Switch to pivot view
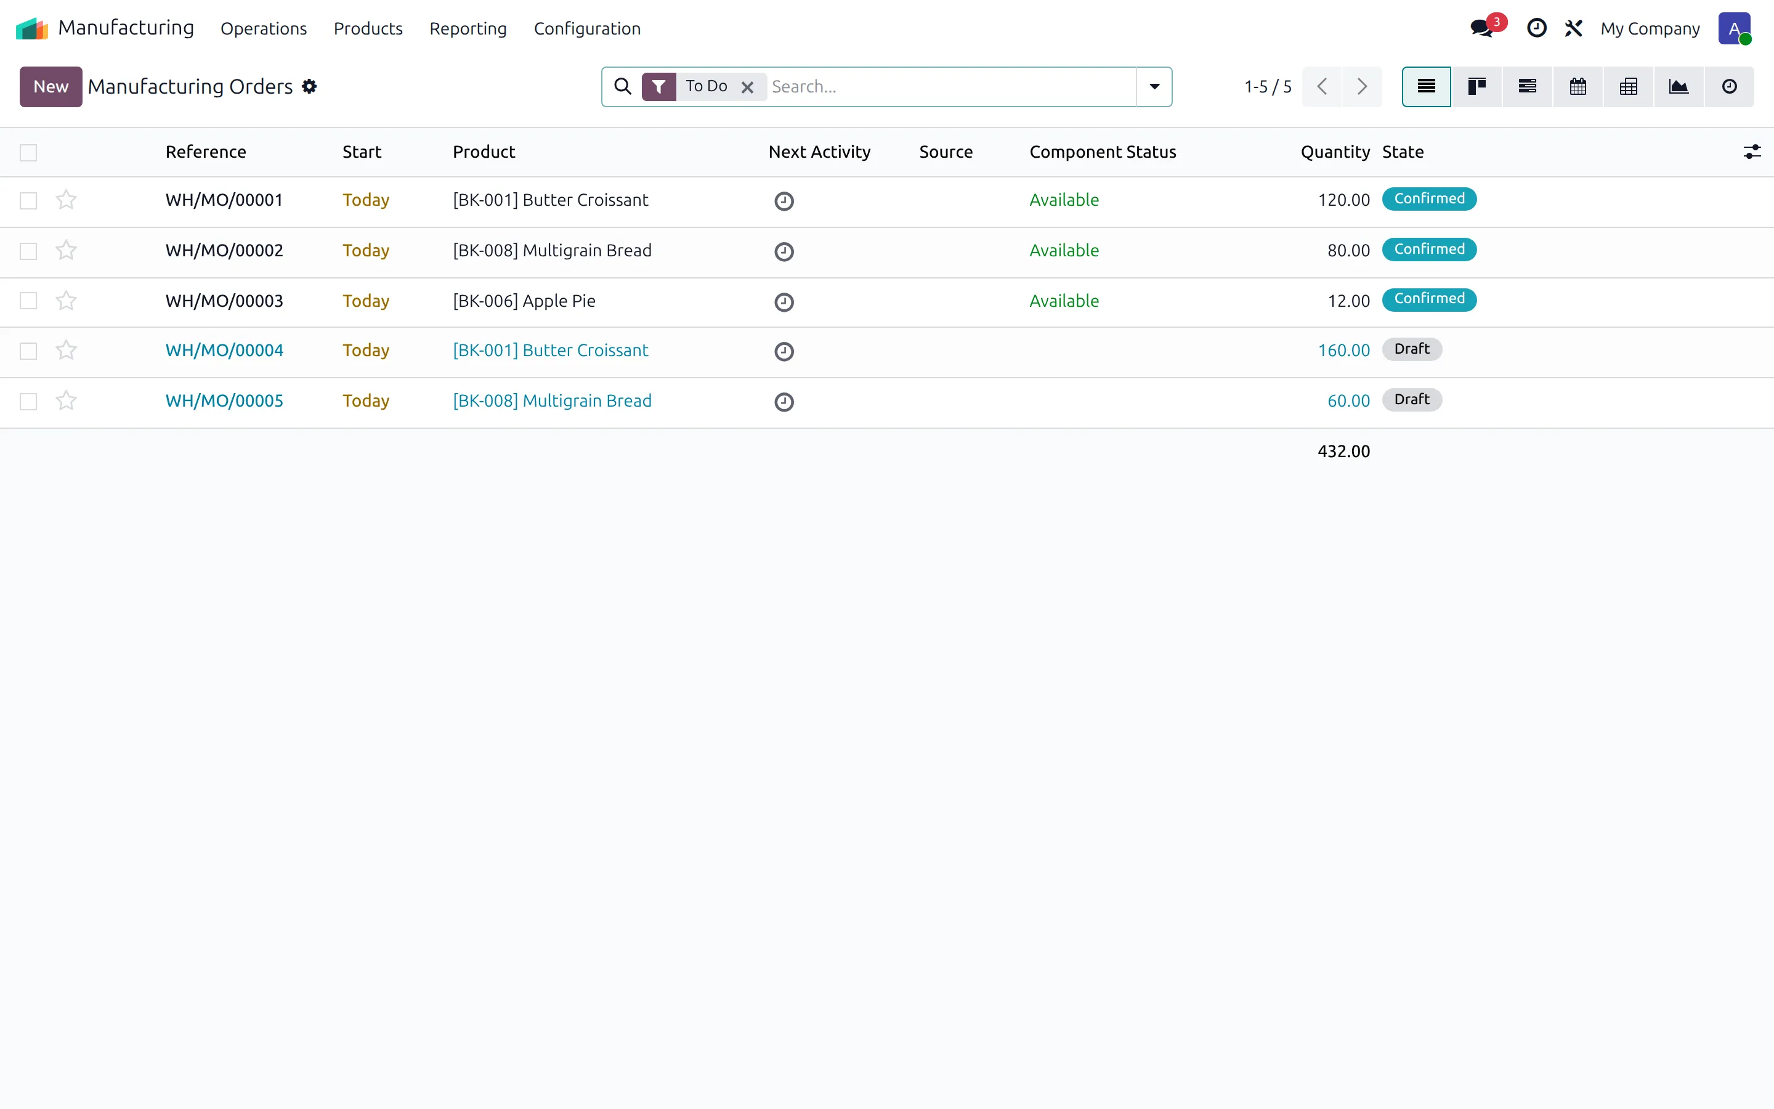1774x1109 pixels. 1628,86
